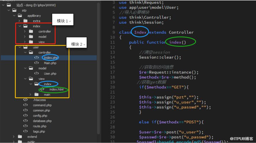This screenshot has width=256, height=143.
Task: Open database.php in the file tree
Action: pyautogui.click(x=42, y=121)
